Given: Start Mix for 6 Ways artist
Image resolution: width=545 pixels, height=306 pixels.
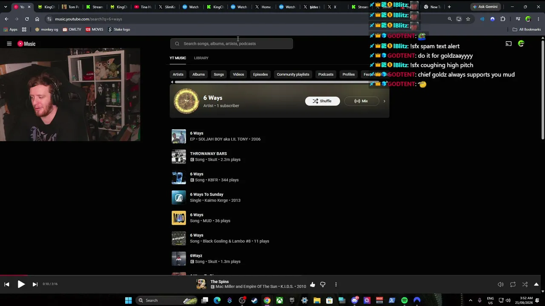Looking at the screenshot, I should click(x=361, y=101).
